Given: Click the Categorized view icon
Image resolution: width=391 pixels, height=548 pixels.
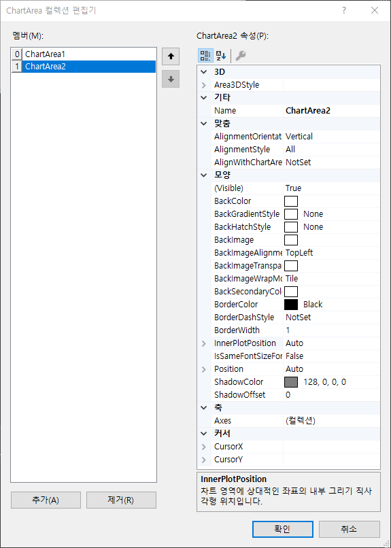Looking at the screenshot, I should point(205,56).
